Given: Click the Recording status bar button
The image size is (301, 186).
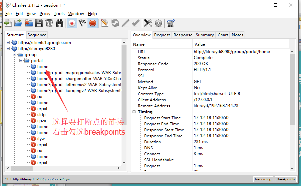Looking at the screenshot, I should 263,179.
